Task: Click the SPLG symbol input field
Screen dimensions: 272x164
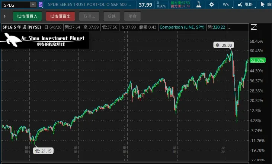Action: point(16,5)
